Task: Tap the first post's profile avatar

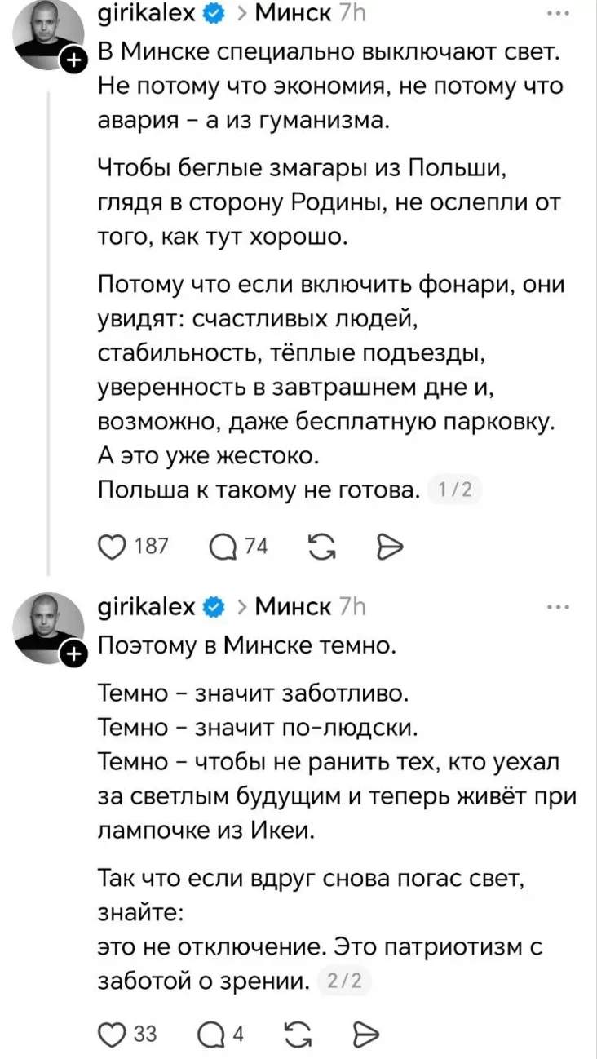Action: click(46, 33)
